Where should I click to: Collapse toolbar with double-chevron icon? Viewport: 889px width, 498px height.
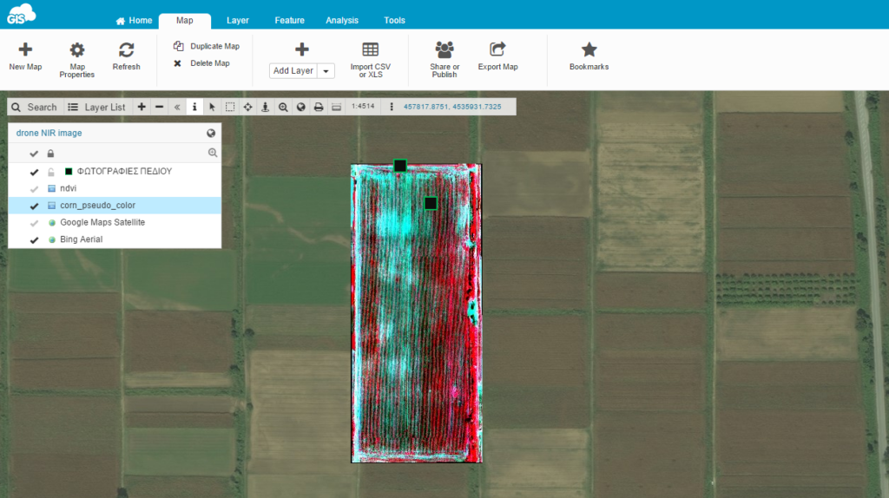(x=177, y=107)
